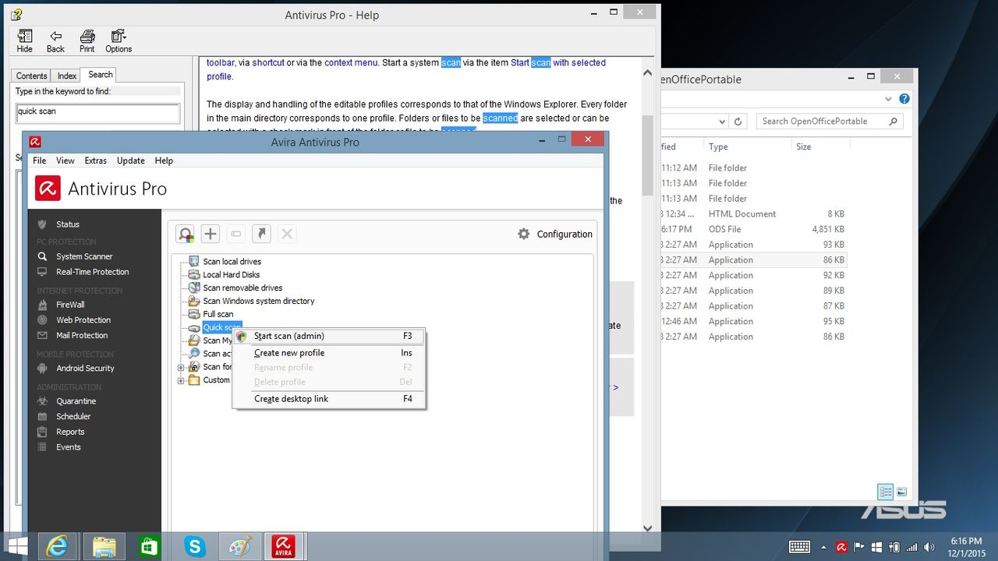Expand the Custom profile tree node
Image resolution: width=998 pixels, height=561 pixels.
point(181,380)
